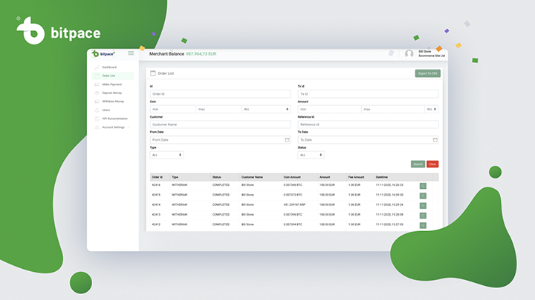Go to Dashboard in sidebar
This screenshot has width=535, height=300.
(x=109, y=67)
